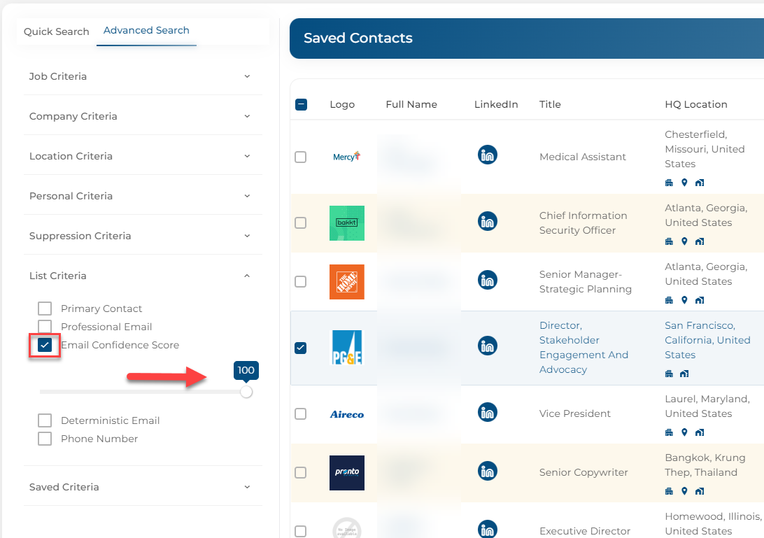Enable the Primary Contact checkbox
764x538 pixels.
click(x=45, y=309)
